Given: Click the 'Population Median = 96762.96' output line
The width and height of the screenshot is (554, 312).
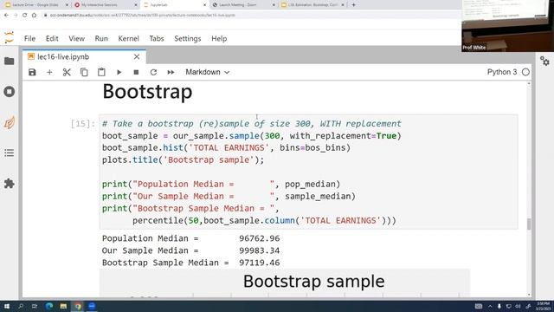Looking at the screenshot, I should 190,238.
